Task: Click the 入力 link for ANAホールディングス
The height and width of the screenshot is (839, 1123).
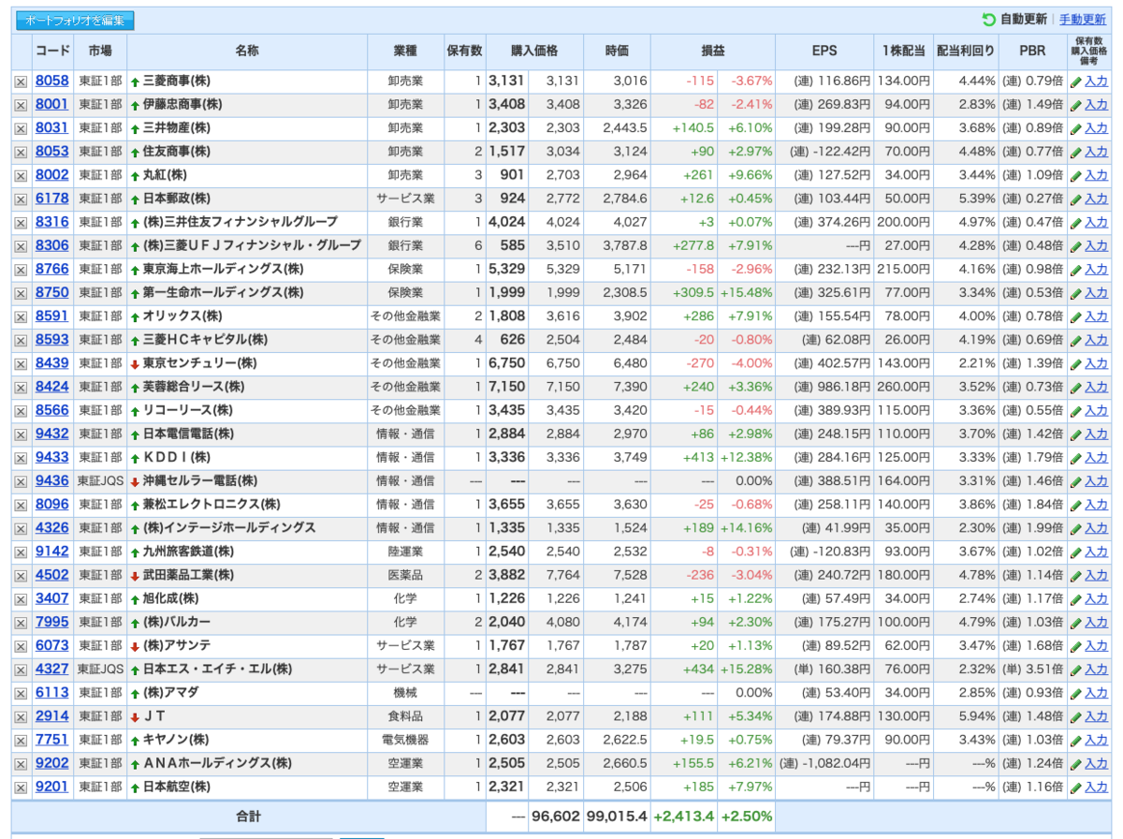Action: pos(1096,763)
